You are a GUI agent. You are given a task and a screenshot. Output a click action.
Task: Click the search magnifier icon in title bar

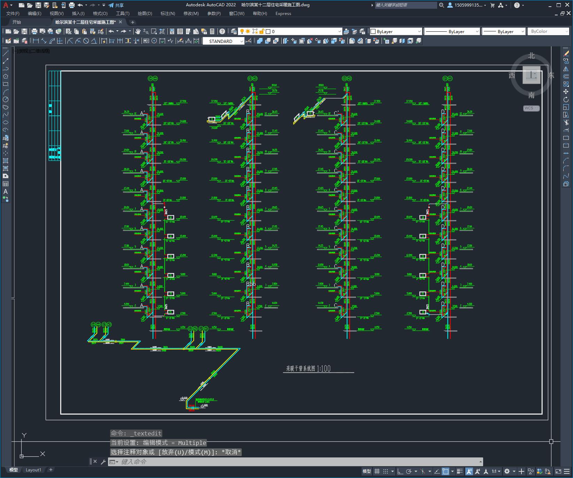[x=442, y=5]
